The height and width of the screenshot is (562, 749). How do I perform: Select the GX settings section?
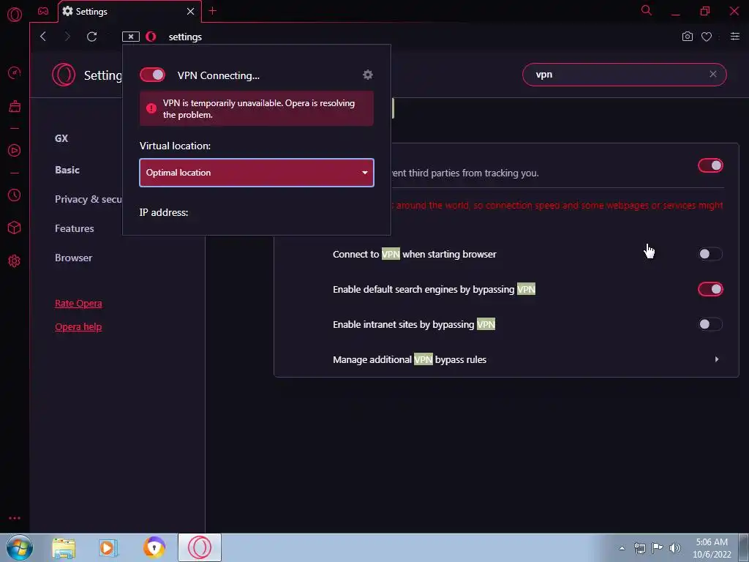click(61, 138)
